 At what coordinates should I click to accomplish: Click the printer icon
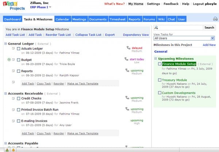click(x=215, y=19)
